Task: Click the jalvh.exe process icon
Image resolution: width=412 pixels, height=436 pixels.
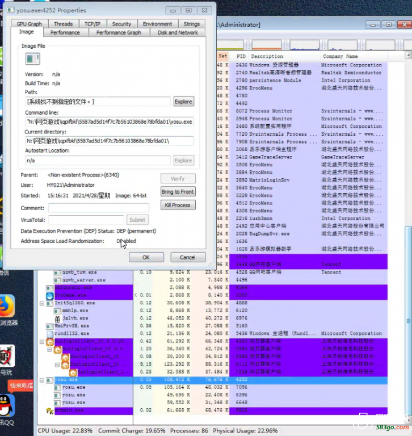Action: coord(57,318)
